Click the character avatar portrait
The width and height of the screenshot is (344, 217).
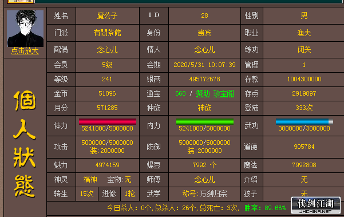tap(25, 28)
